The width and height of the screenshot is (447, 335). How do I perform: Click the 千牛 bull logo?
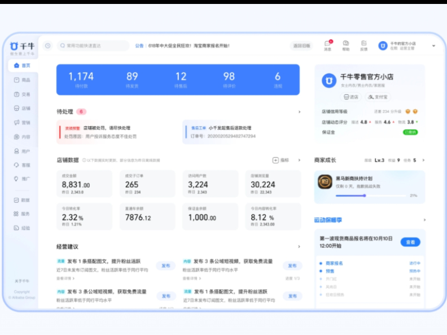pos(14,46)
